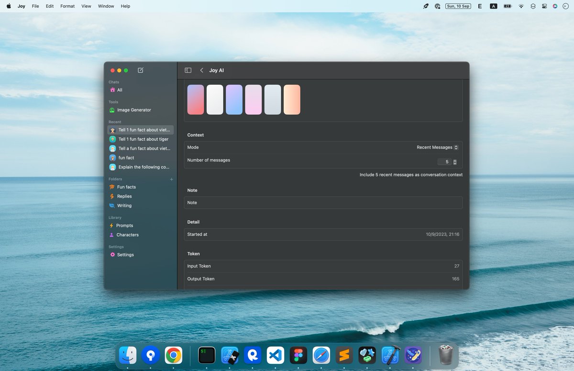
Task: Open Image Generator tool
Action: [141, 110]
